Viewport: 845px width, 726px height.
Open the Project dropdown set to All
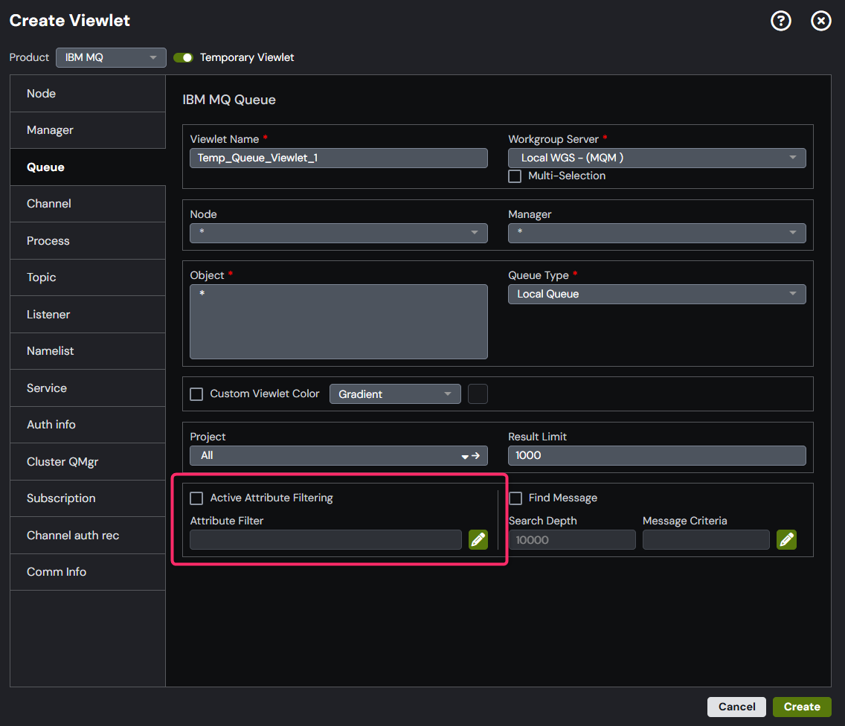[338, 455]
